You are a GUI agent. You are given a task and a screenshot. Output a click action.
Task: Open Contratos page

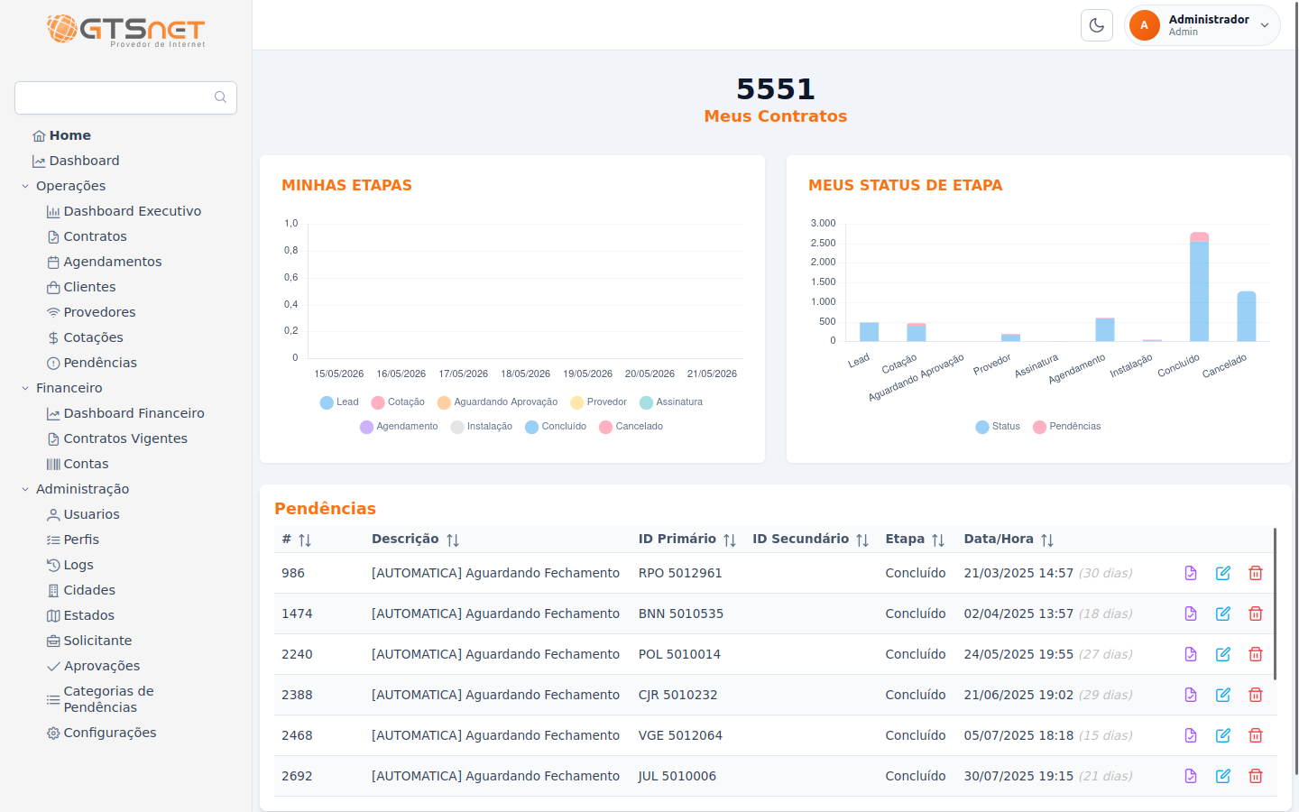(87, 236)
